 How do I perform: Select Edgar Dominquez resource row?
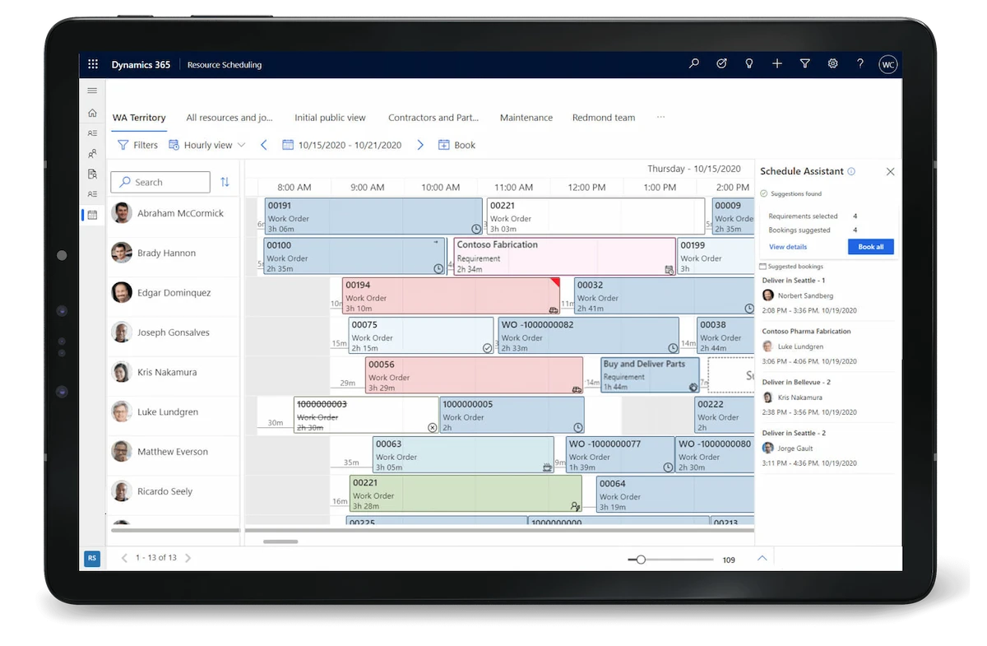click(x=174, y=292)
